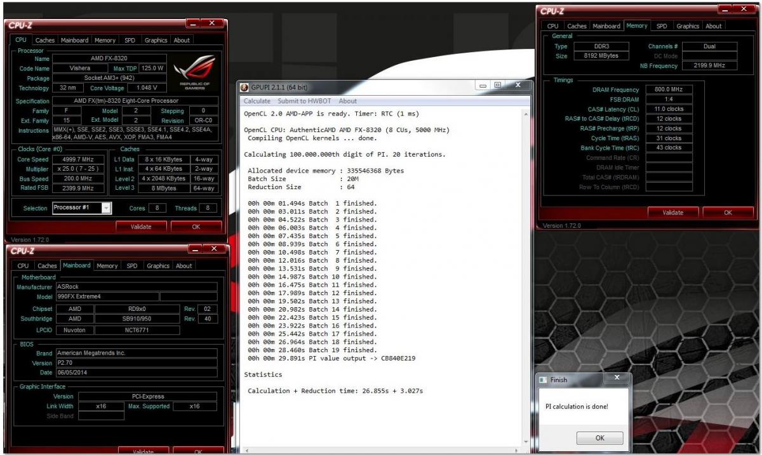Click OK in the Finish dialog
762x455 pixels.
coord(599,438)
